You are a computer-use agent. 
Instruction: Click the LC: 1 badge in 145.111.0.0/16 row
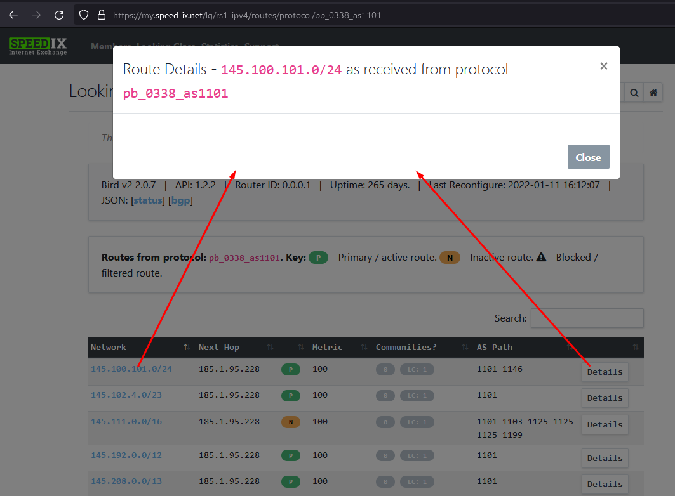point(417,422)
